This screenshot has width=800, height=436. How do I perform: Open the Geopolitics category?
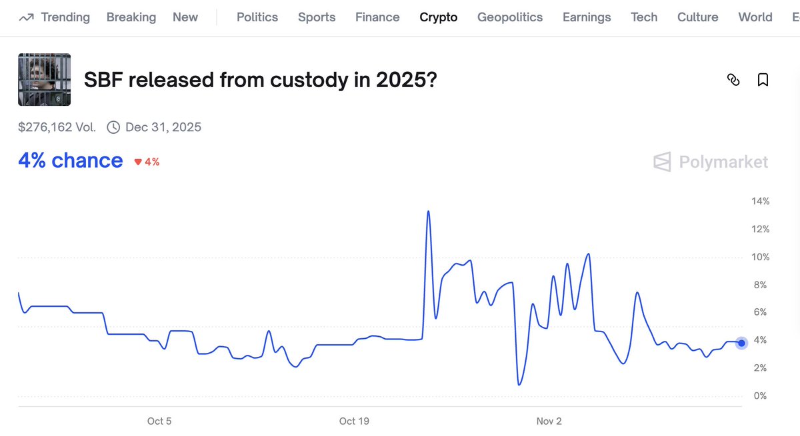510,17
